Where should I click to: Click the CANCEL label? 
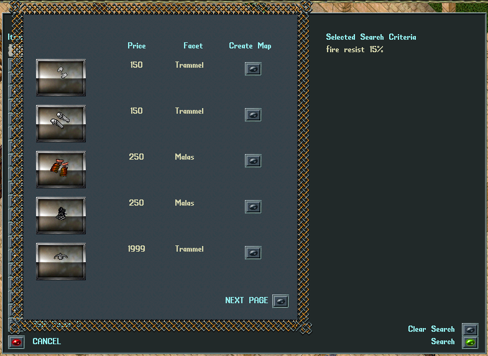point(47,341)
